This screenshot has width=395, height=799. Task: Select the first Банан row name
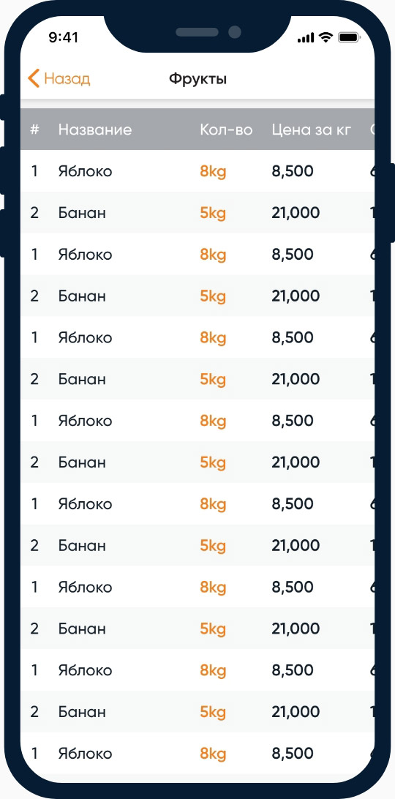coord(82,212)
